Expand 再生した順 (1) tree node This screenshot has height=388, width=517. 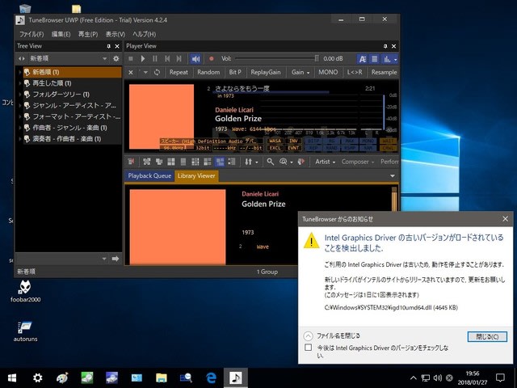pyautogui.click(x=19, y=83)
